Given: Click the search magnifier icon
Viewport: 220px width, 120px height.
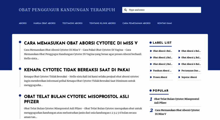Looking at the screenshot, I should [x=126, y=10].
